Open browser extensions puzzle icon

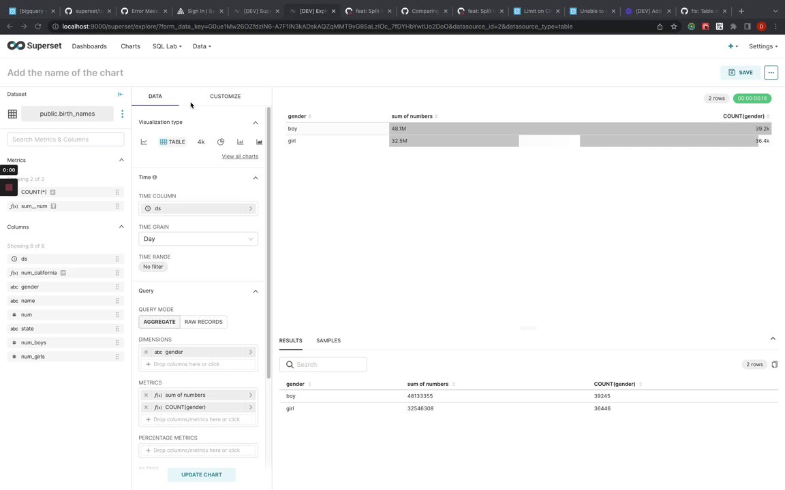[x=733, y=27]
